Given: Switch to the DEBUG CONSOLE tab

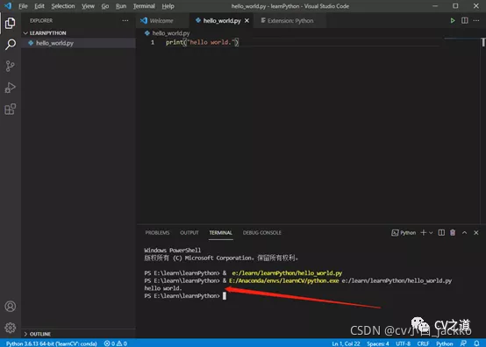Looking at the screenshot, I should coord(262,232).
